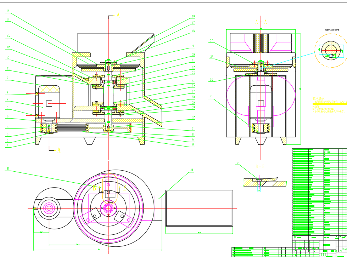Click the part number 35 callout label
Image resolution: width=347 pixels, height=257 pixels.
coord(193,145)
